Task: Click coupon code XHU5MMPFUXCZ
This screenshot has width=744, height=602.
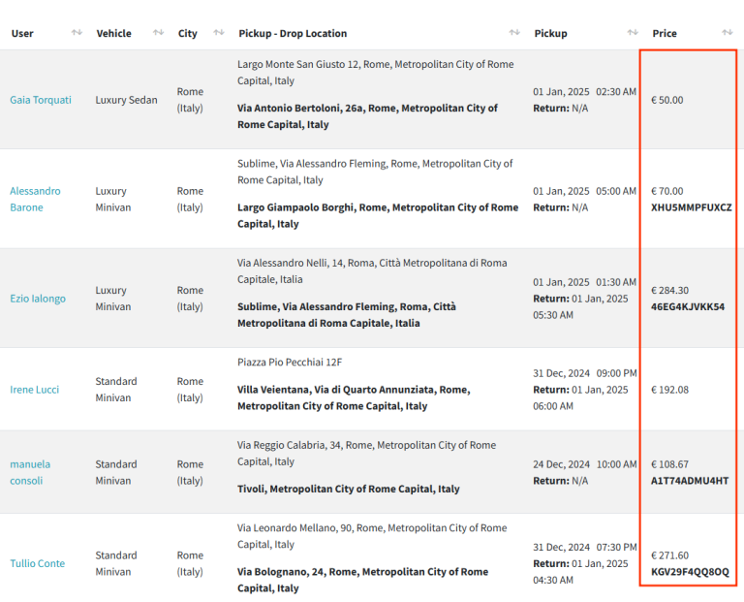Action: [691, 207]
